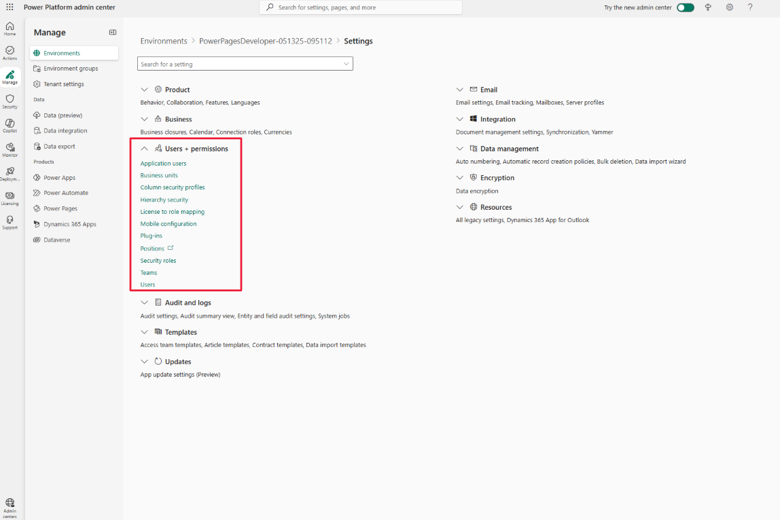Open Security in the left rail

(10, 101)
